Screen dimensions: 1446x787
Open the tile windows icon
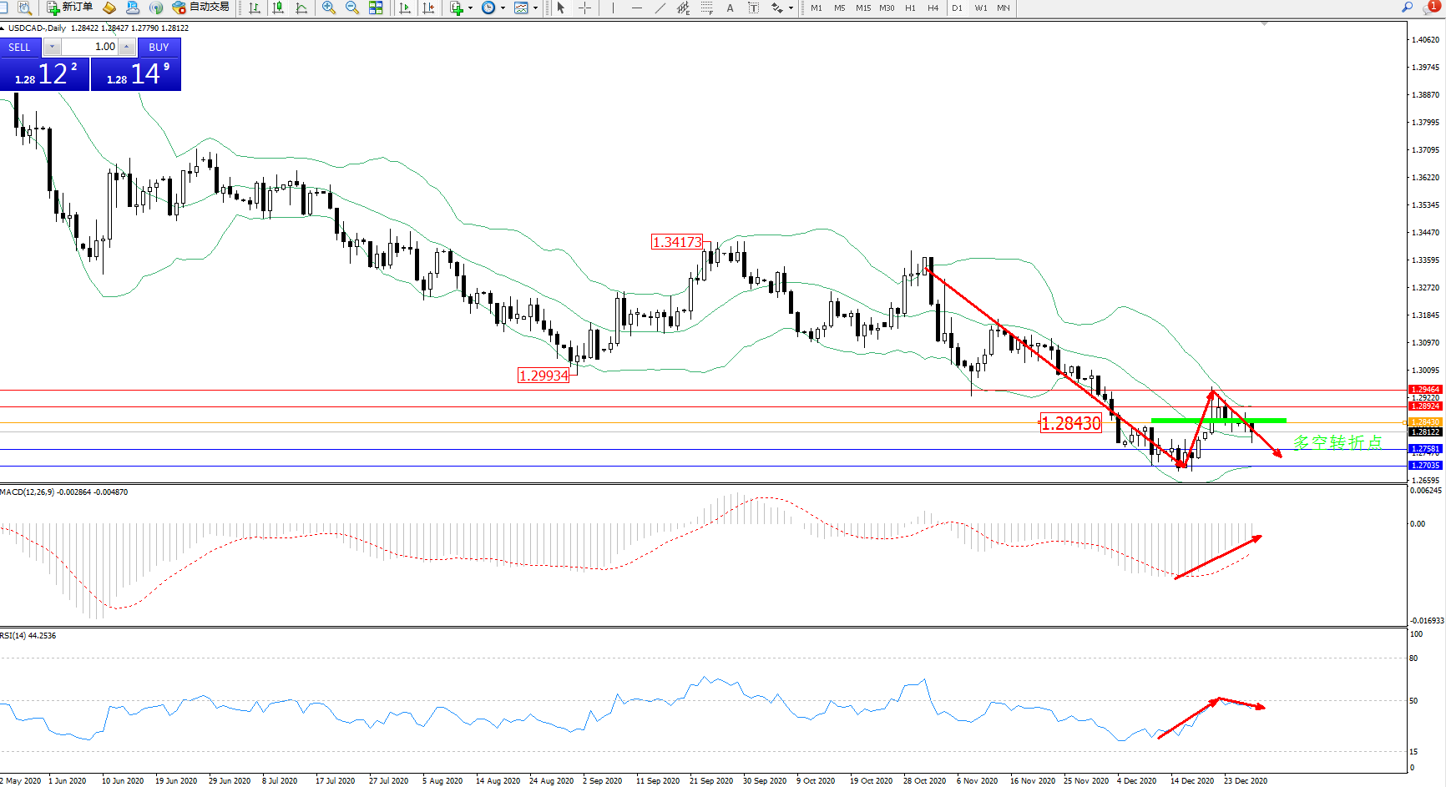pyautogui.click(x=376, y=8)
